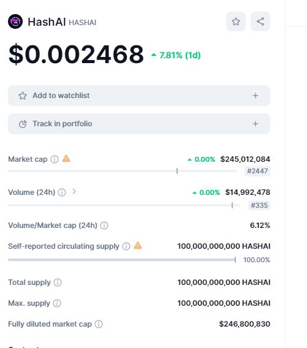Click circulating supply warning triangle
Screen dimensions: 307x348
[138, 246]
